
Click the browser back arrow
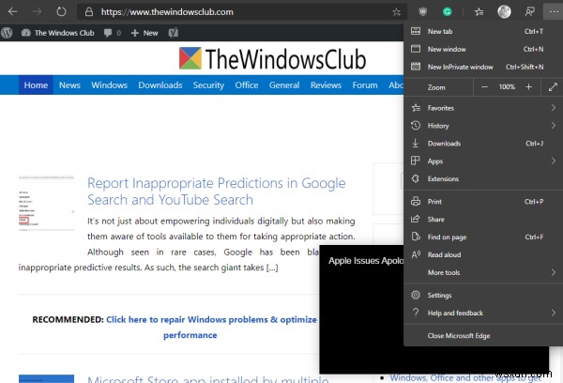(x=12, y=12)
